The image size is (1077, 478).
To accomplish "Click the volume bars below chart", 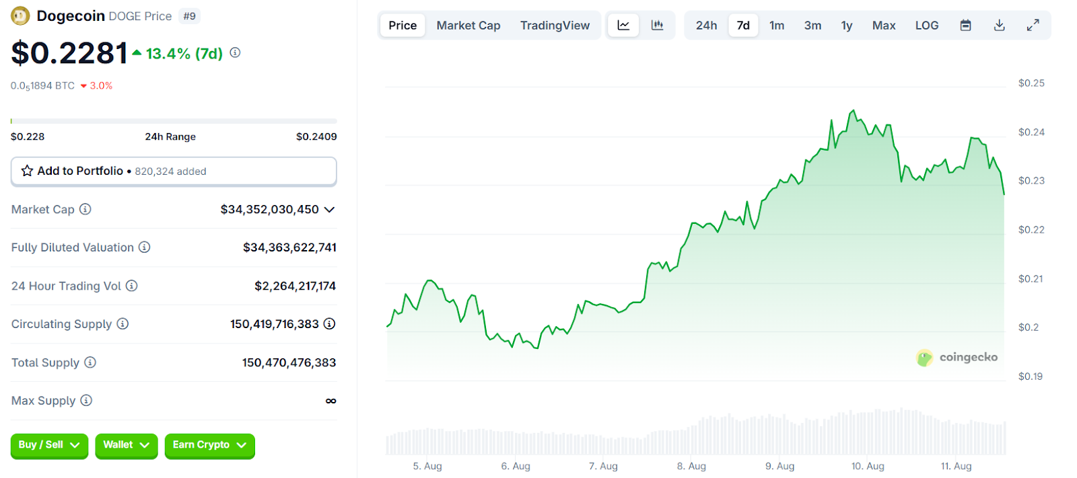I will (x=696, y=432).
